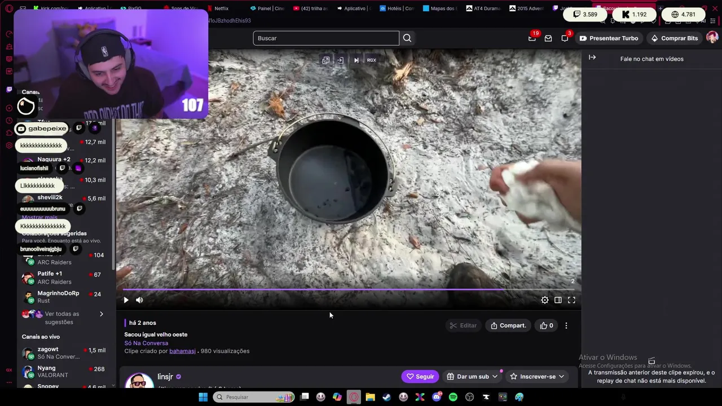Open Copilot from the taskbar
722x406 pixels.
click(x=337, y=397)
